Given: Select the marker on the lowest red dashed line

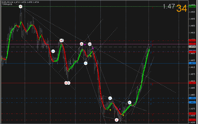Looking at the screenshot, I should coord(117,120).
